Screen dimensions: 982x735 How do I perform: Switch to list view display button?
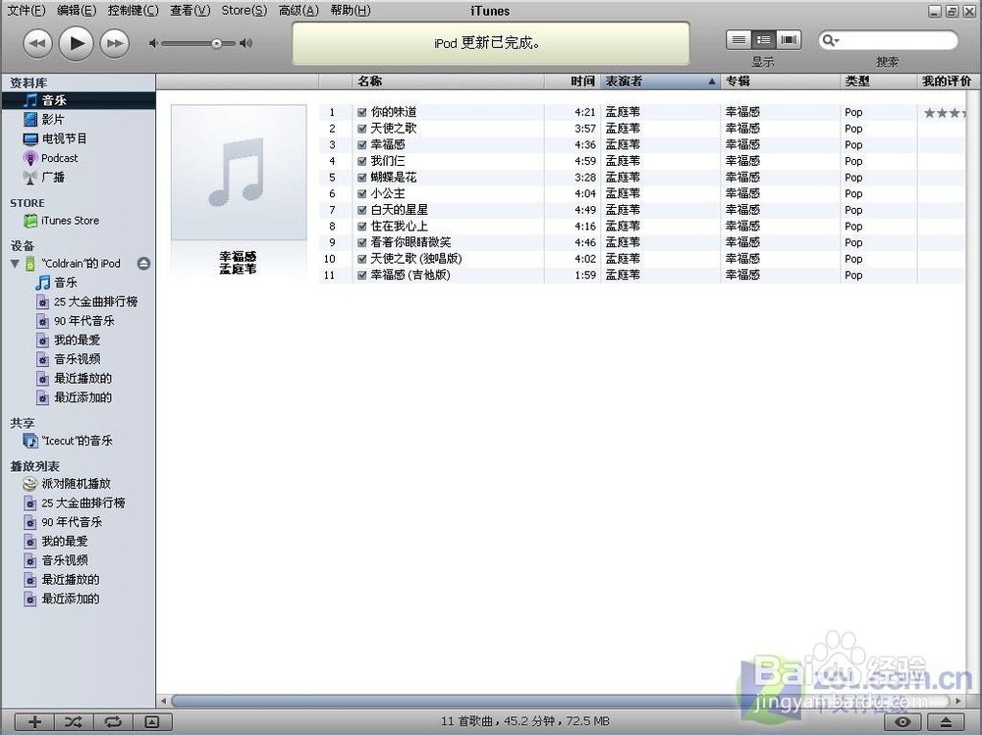[738, 40]
